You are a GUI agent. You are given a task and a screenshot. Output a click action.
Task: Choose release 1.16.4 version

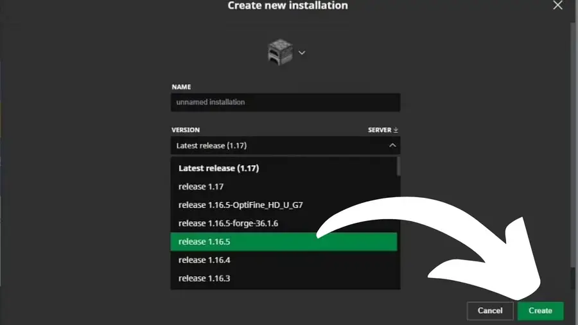204,260
